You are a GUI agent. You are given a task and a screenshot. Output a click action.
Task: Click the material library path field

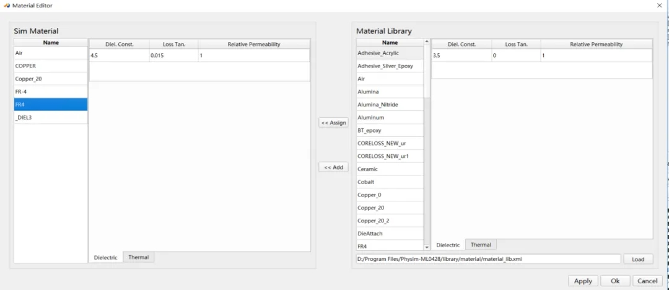(x=488, y=259)
